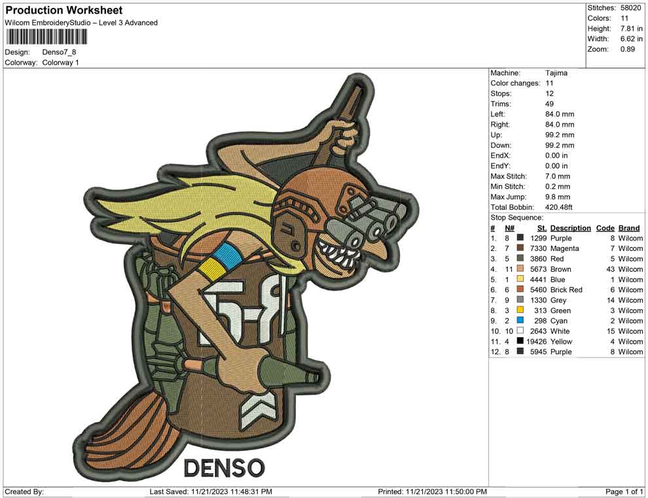
Task: Click the St. column header
Action: click(542, 228)
